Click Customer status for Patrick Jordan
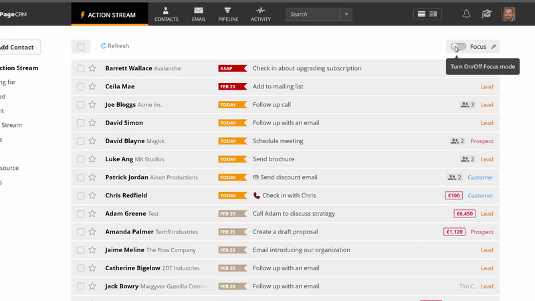 pos(480,177)
